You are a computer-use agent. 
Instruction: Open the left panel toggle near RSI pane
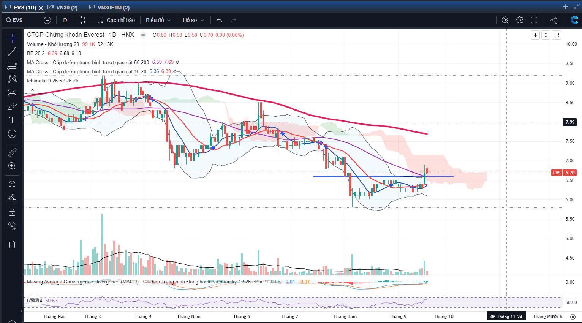pos(21,311)
